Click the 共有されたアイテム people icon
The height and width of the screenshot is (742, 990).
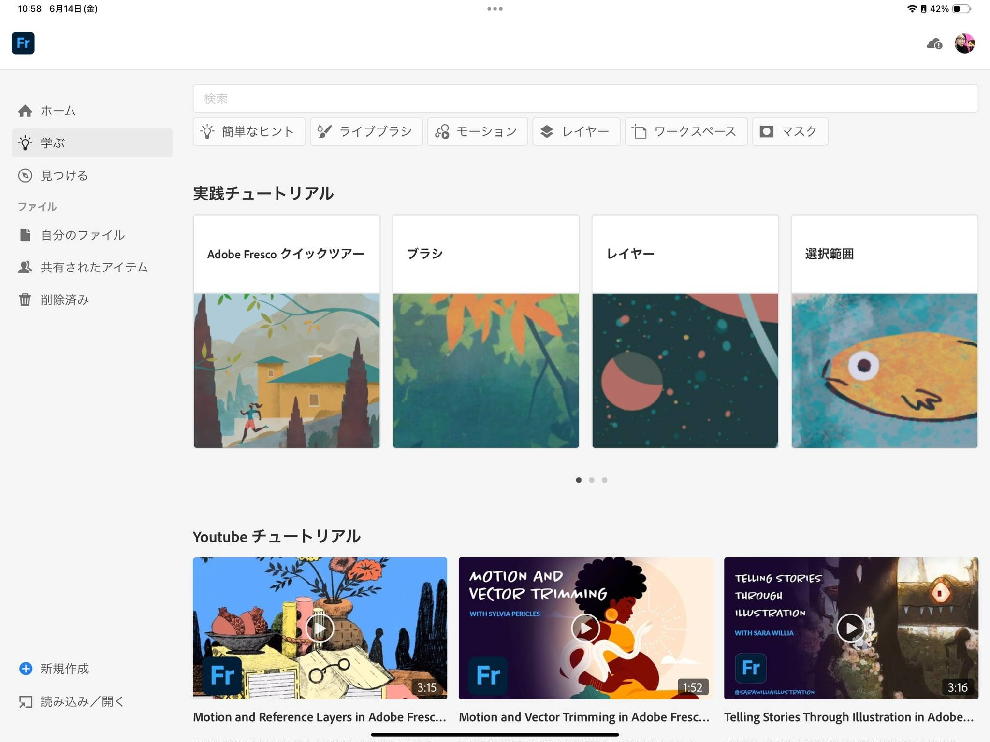point(25,267)
